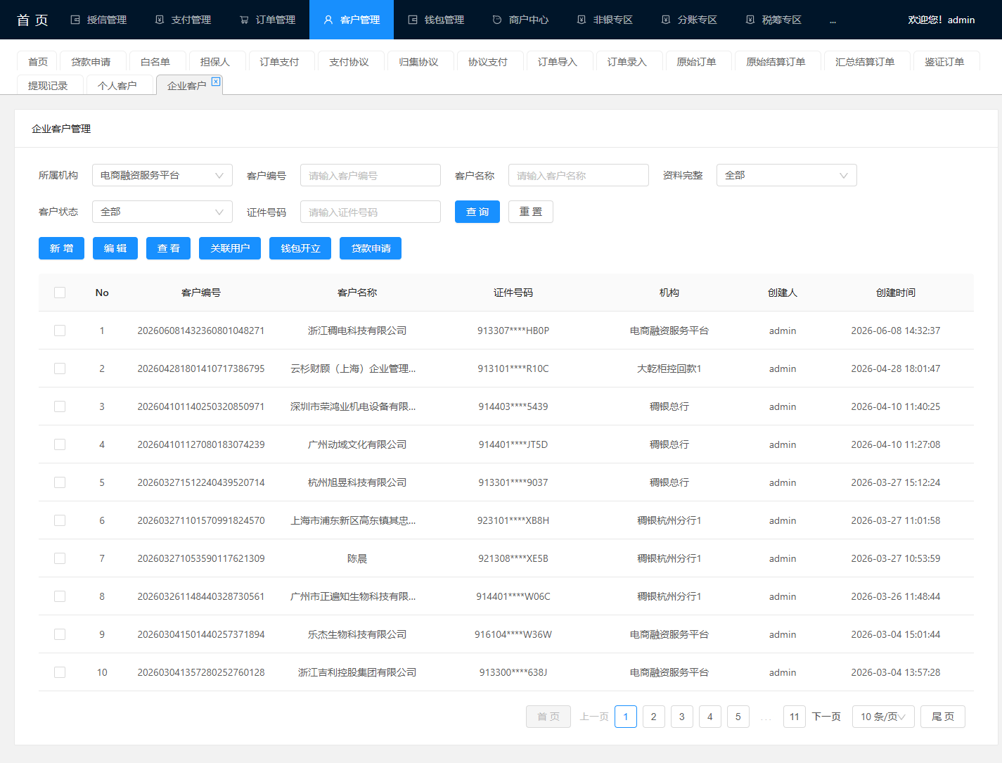Click the 商户中心 nav icon
The width and height of the screenshot is (1002, 763).
(x=497, y=20)
